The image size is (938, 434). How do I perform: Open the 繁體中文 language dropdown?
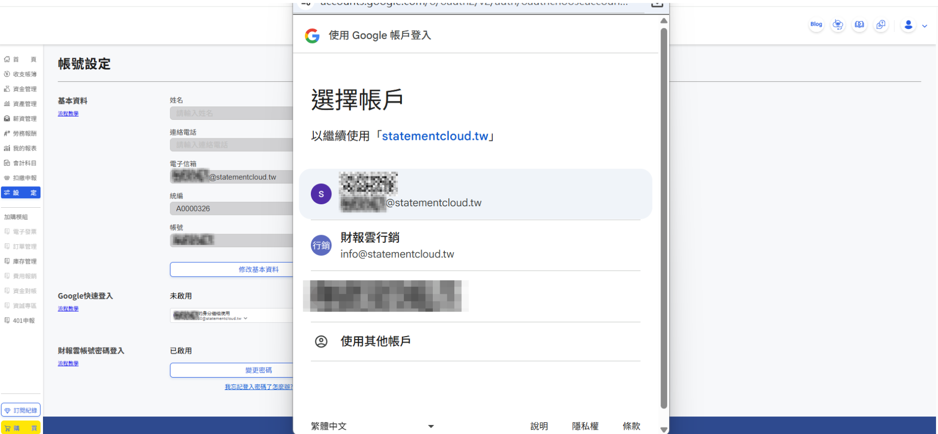coord(372,426)
